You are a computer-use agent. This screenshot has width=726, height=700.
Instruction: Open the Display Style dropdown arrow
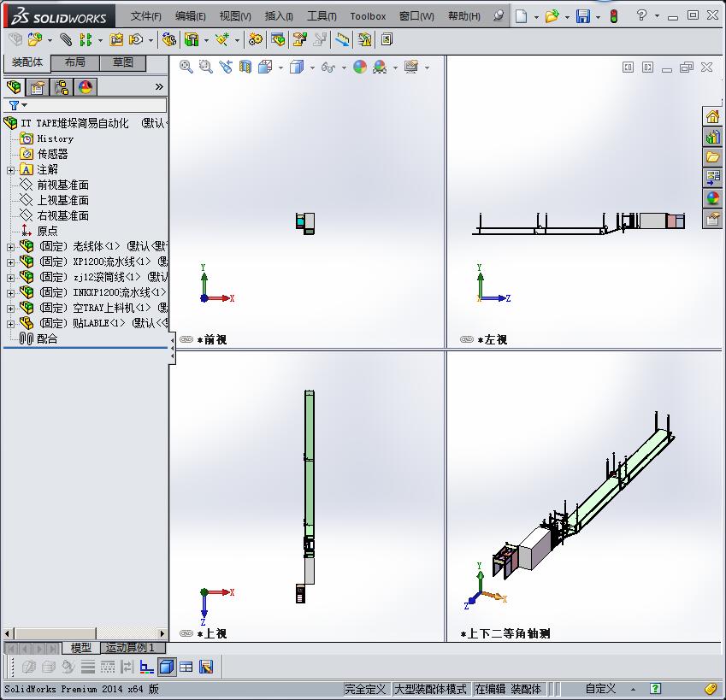pyautogui.click(x=312, y=68)
